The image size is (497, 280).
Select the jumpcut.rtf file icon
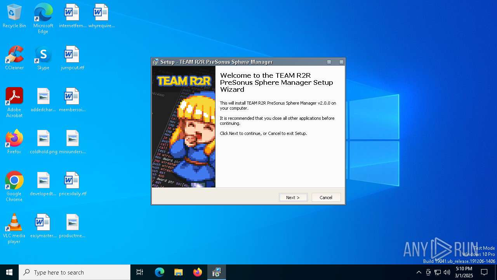[x=72, y=58]
